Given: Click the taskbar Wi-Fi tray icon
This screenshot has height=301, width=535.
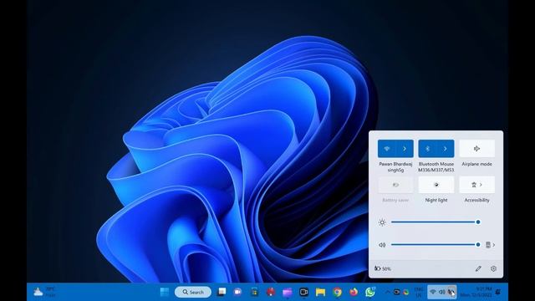Looking at the screenshot, I should (x=433, y=292).
